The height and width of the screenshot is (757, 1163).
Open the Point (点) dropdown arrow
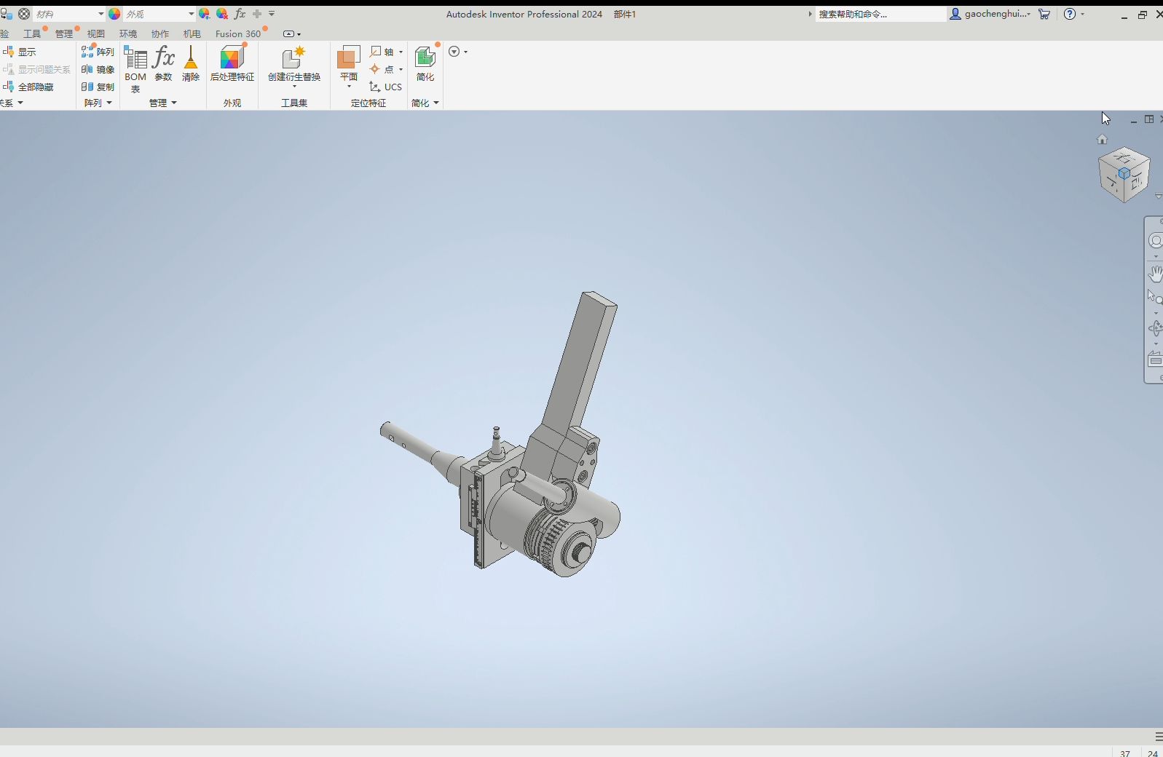tap(401, 69)
